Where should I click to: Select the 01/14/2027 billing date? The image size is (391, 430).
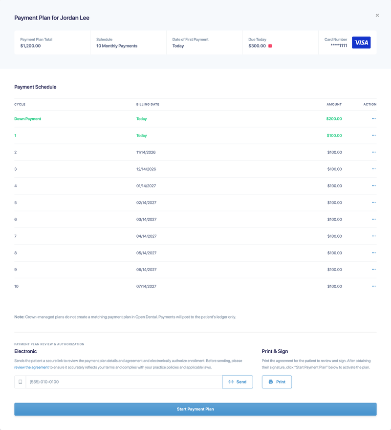click(146, 186)
